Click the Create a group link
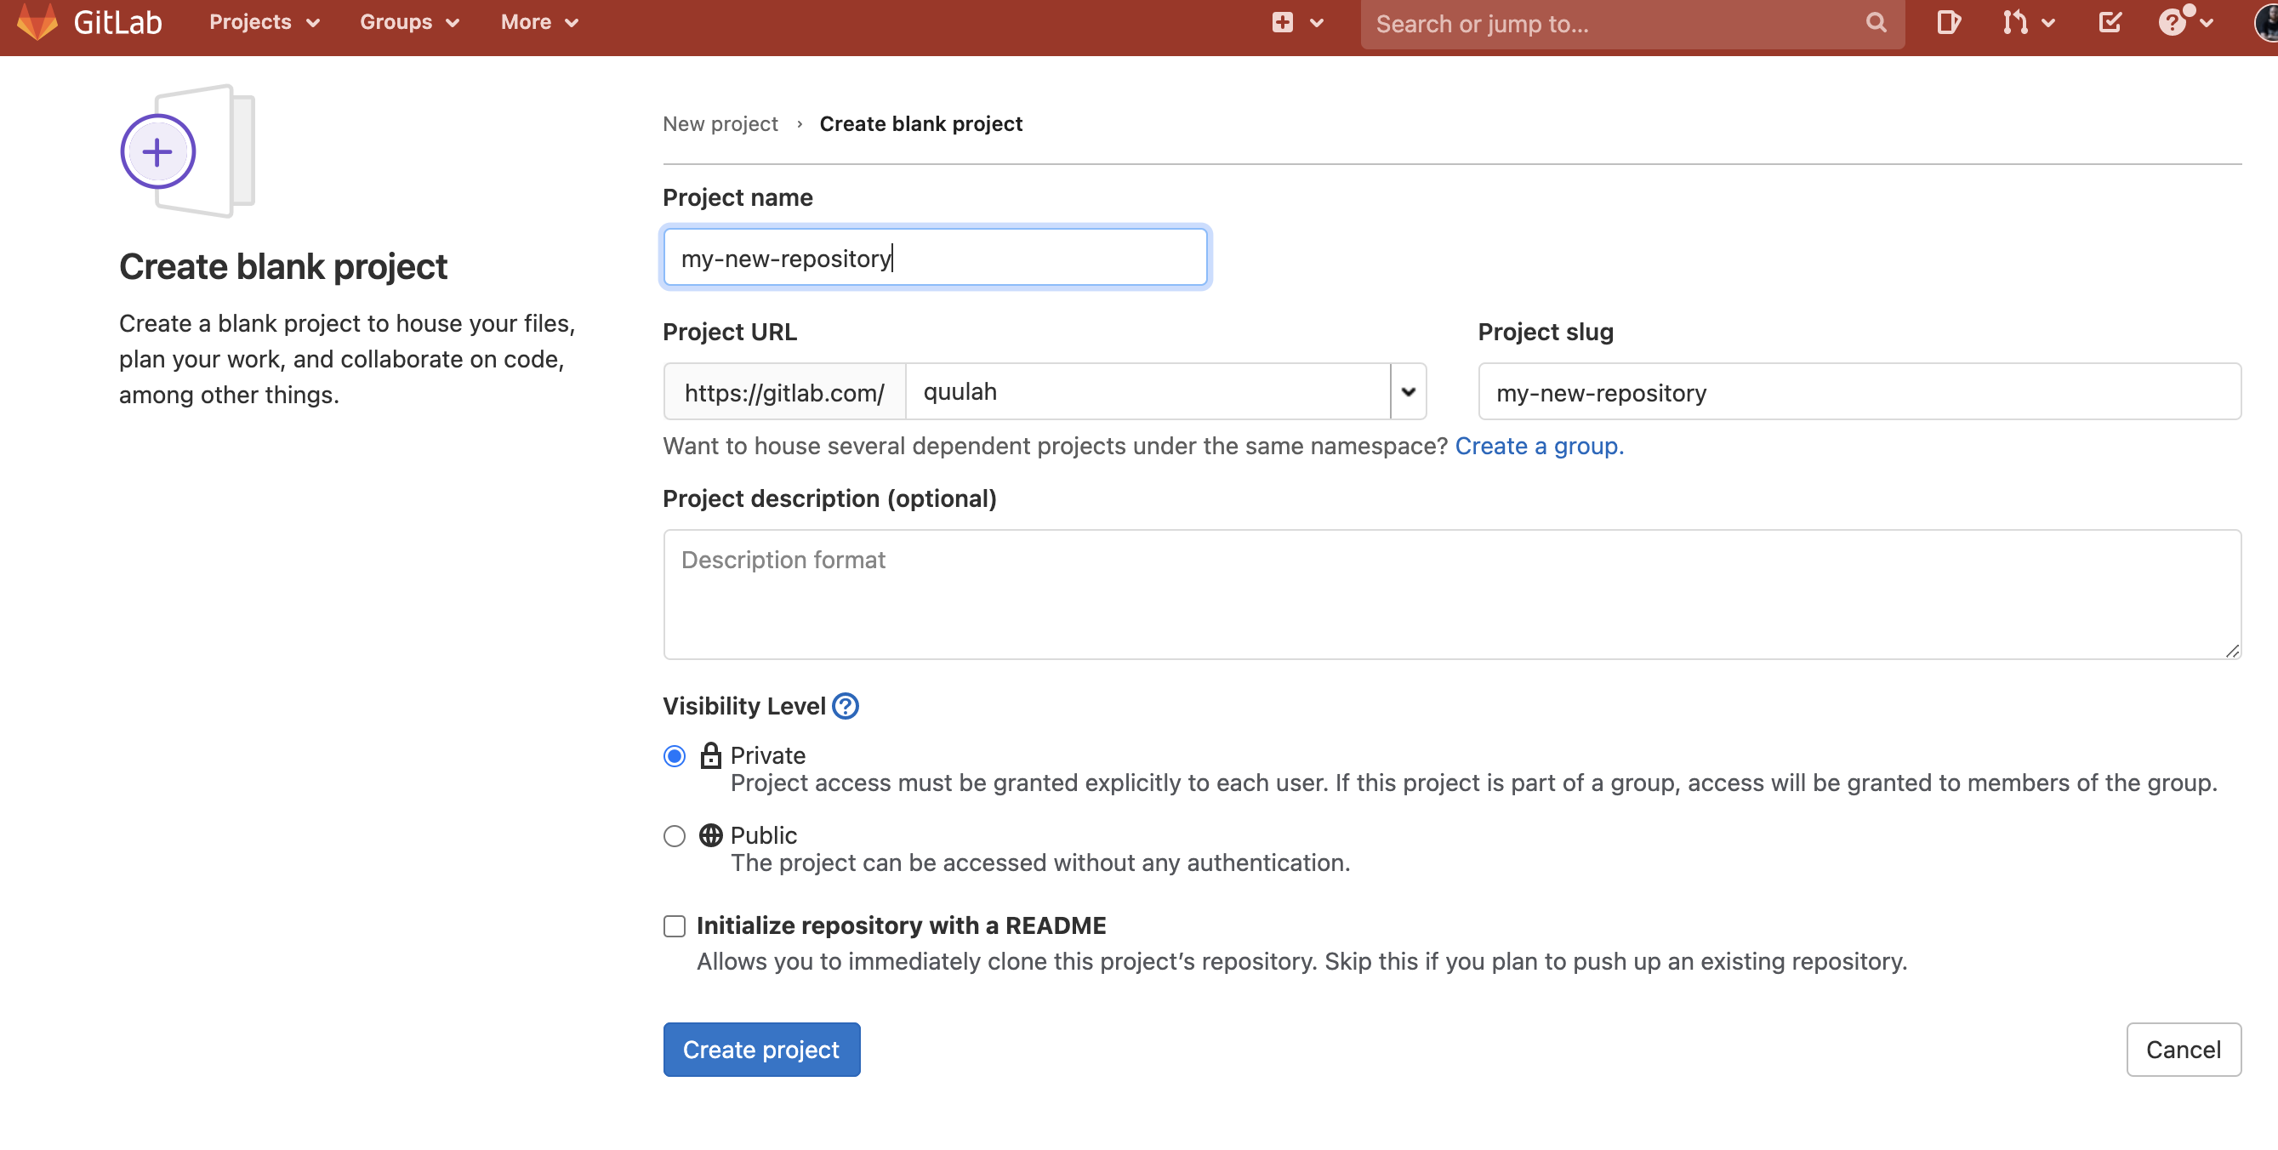Screen dimensions: 2278x1150 [x=1539, y=446]
